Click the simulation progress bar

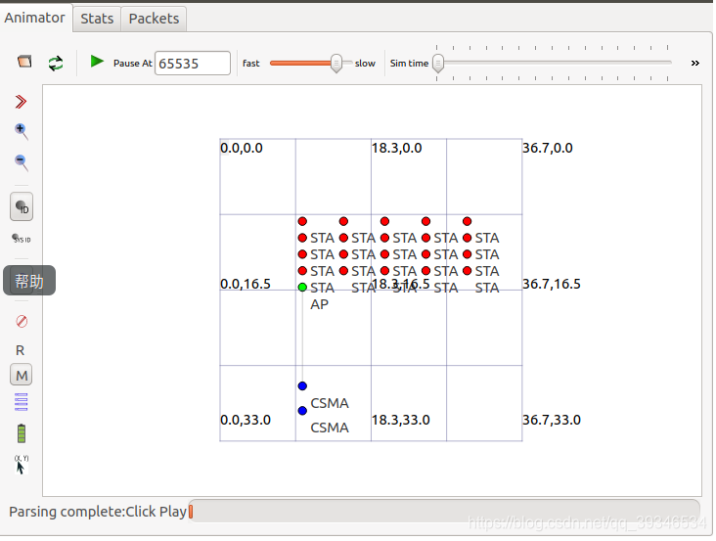pos(444,512)
